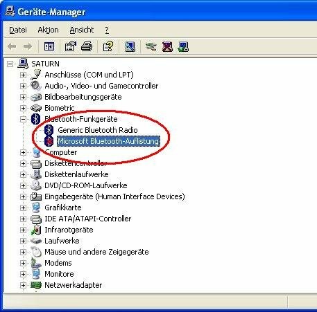Collapse Bluetooth-Funkgeräte node
The height and width of the screenshot is (312, 317).
(23, 119)
